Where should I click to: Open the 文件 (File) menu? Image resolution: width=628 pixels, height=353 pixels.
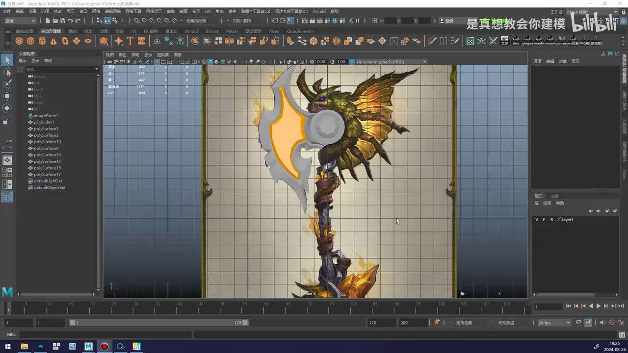pos(7,11)
